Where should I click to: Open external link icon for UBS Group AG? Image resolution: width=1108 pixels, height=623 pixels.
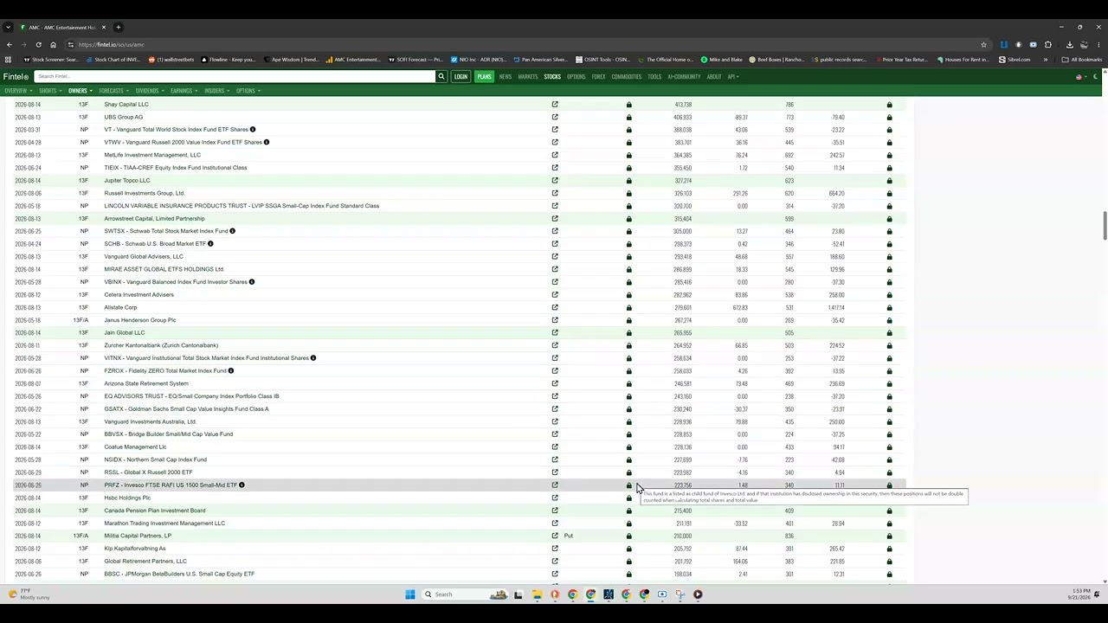(x=555, y=117)
